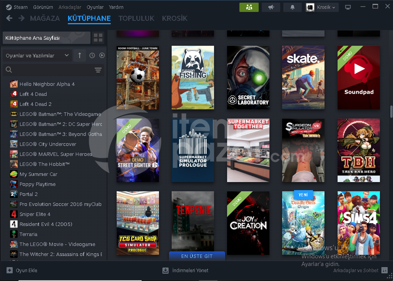393x281 pixels.
Task: Open the Soundpad demo cover
Action: coord(359,77)
